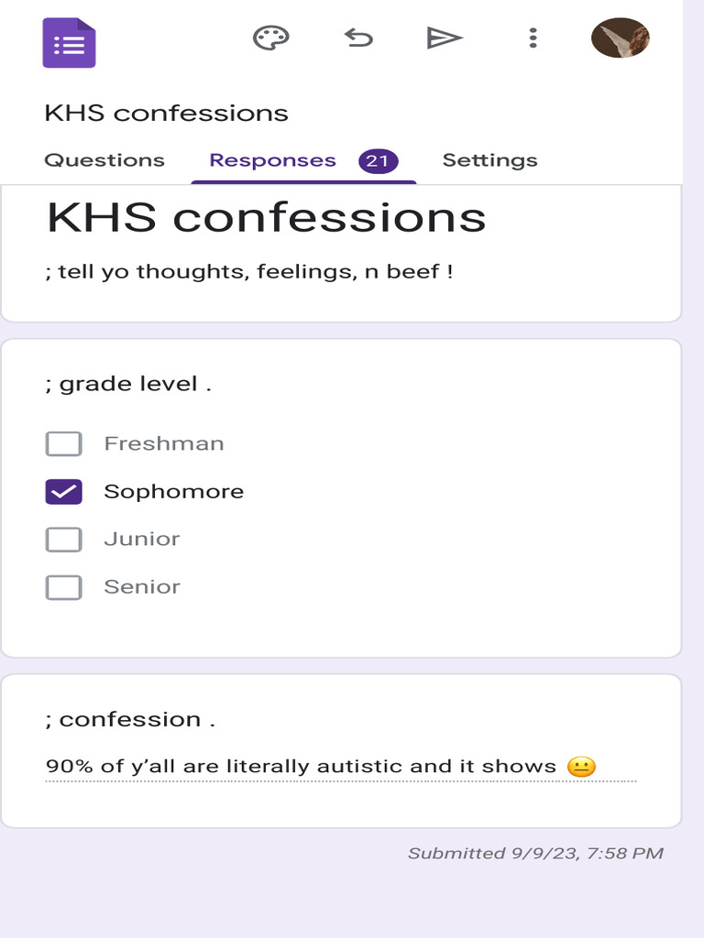The height and width of the screenshot is (938, 704).
Task: Uncheck the Sophomore checkbox
Action: [x=64, y=492]
